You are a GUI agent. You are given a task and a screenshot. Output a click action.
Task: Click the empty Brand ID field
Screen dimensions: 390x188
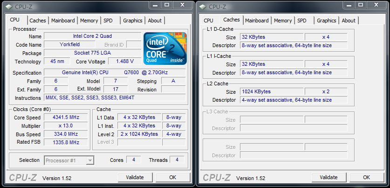point(134,45)
